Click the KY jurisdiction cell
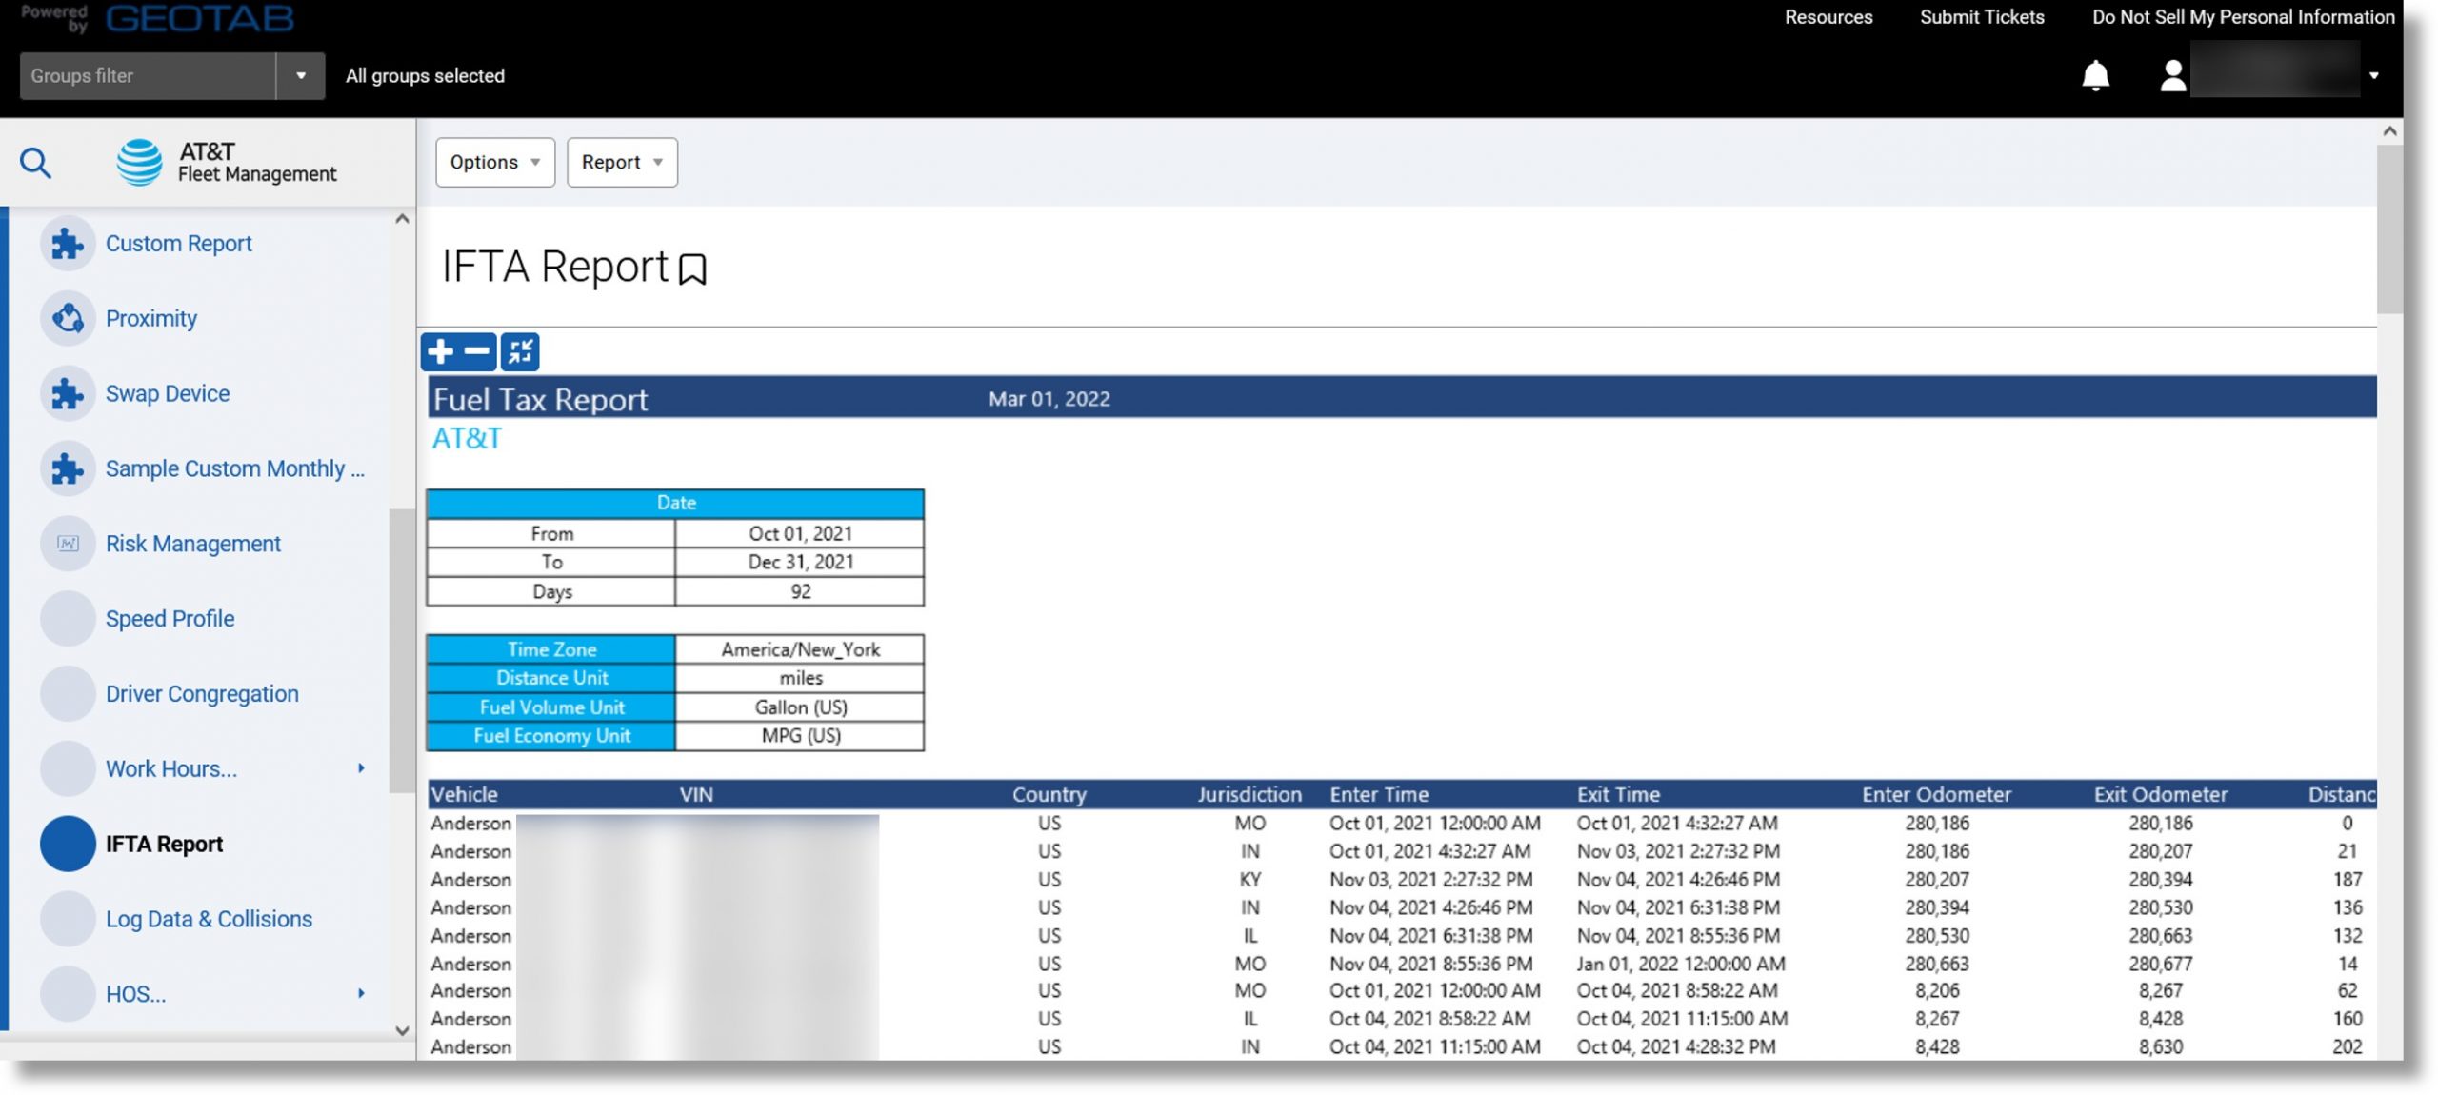 (1249, 880)
